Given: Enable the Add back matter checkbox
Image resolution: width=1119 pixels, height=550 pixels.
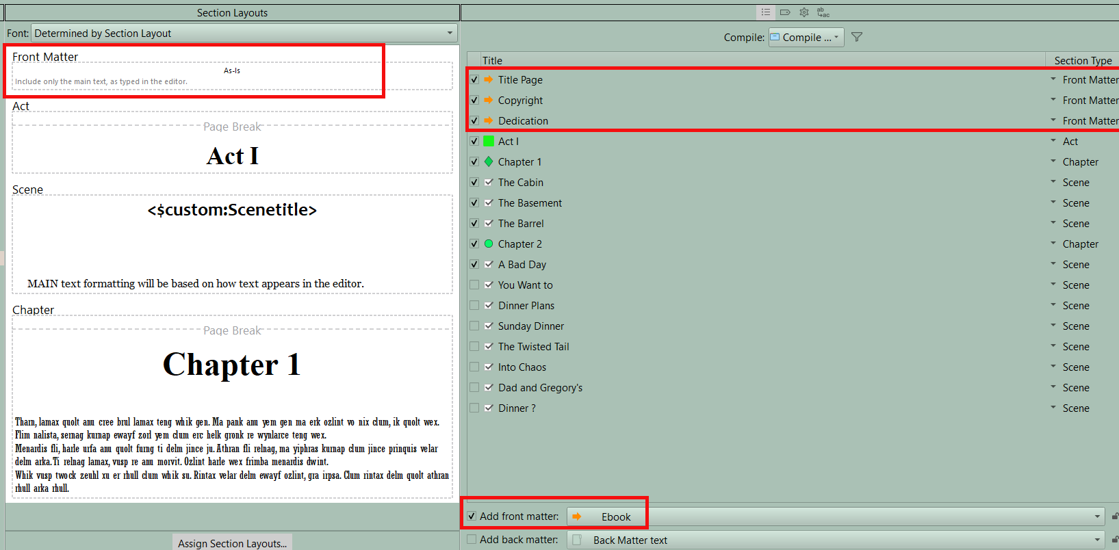Looking at the screenshot, I should [472, 540].
